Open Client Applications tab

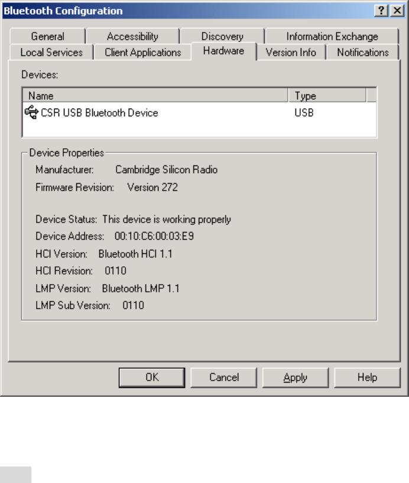point(143,53)
